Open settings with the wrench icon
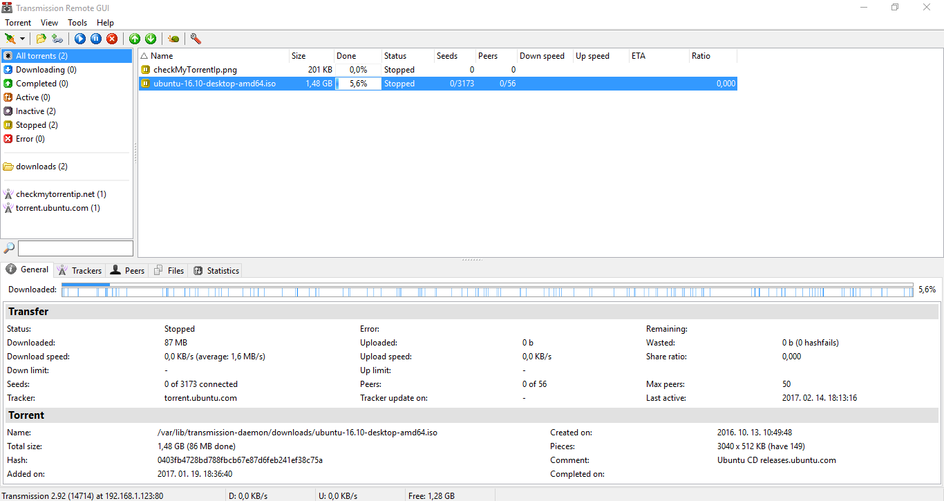The image size is (944, 501). (x=196, y=39)
